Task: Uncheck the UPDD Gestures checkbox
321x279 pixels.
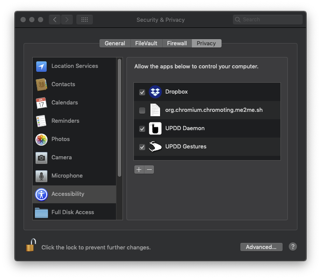Action: tap(142, 147)
